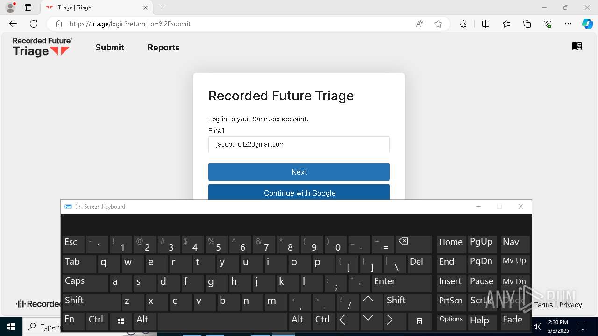The width and height of the screenshot is (598, 336).
Task: Toggle the right Alt key
Action: (x=300, y=321)
